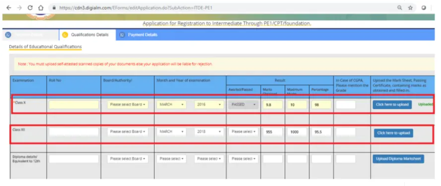This screenshot has height=186, width=441.
Task: Click the Class XII 'Click here to upload' button
Action: (394, 133)
